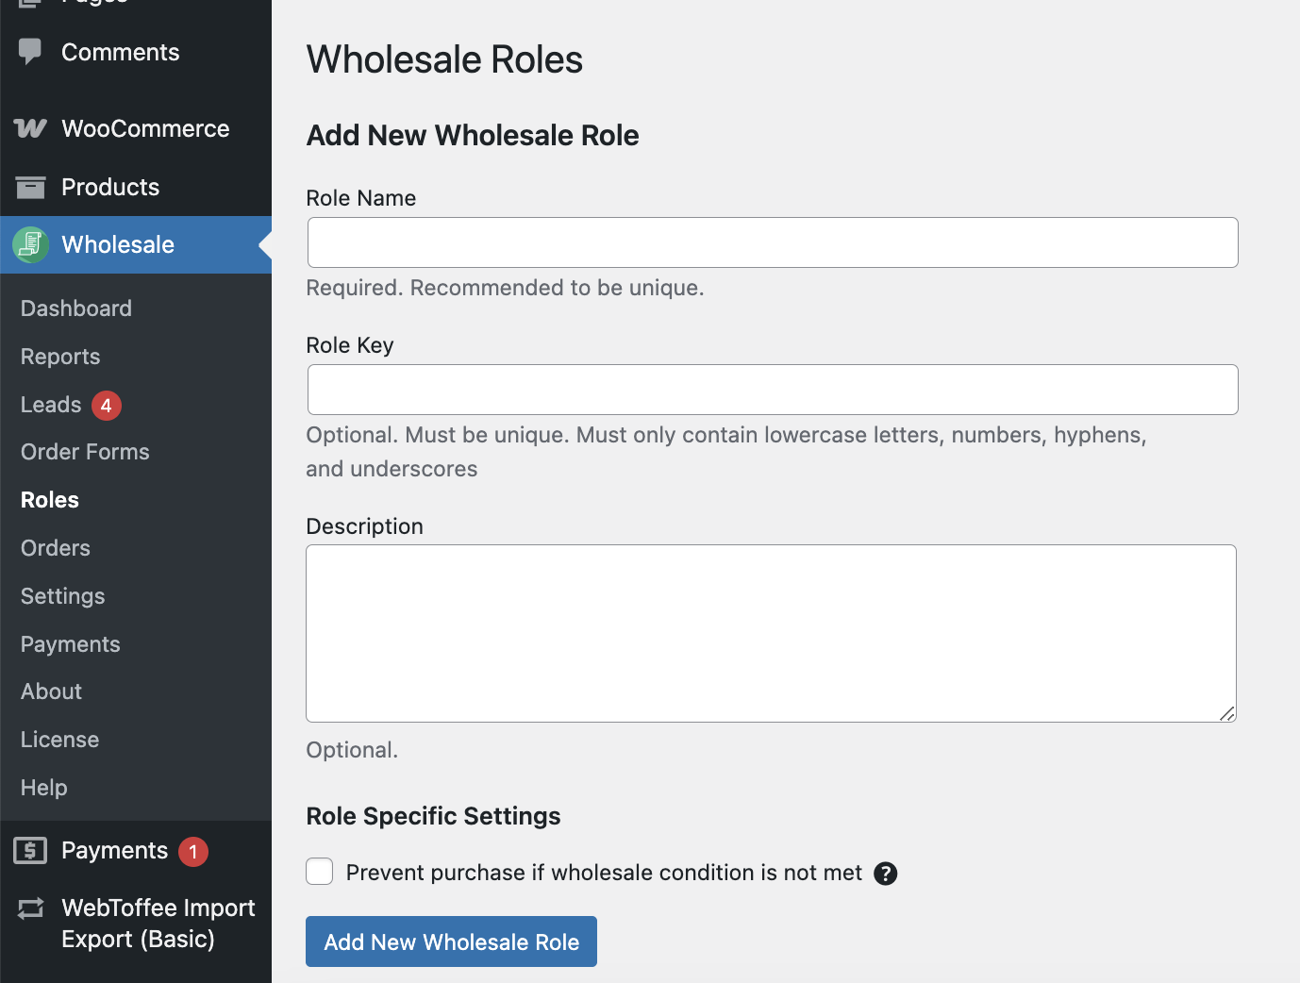Select the Roles submenu item

coord(50,500)
